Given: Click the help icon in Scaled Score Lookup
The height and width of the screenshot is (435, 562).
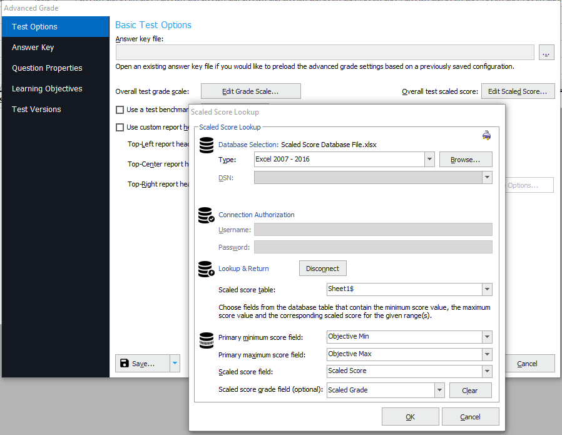Looking at the screenshot, I should (x=486, y=135).
